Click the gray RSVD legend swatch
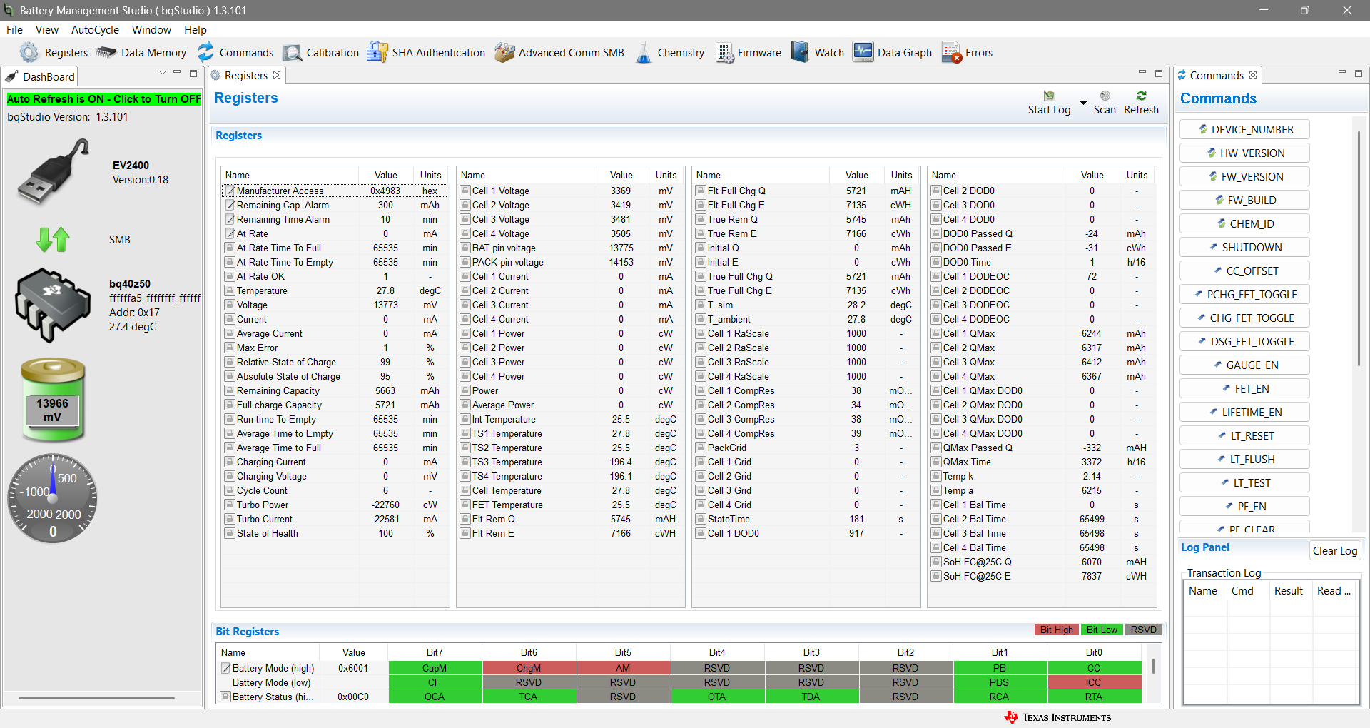The width and height of the screenshot is (1370, 728). 1143,630
